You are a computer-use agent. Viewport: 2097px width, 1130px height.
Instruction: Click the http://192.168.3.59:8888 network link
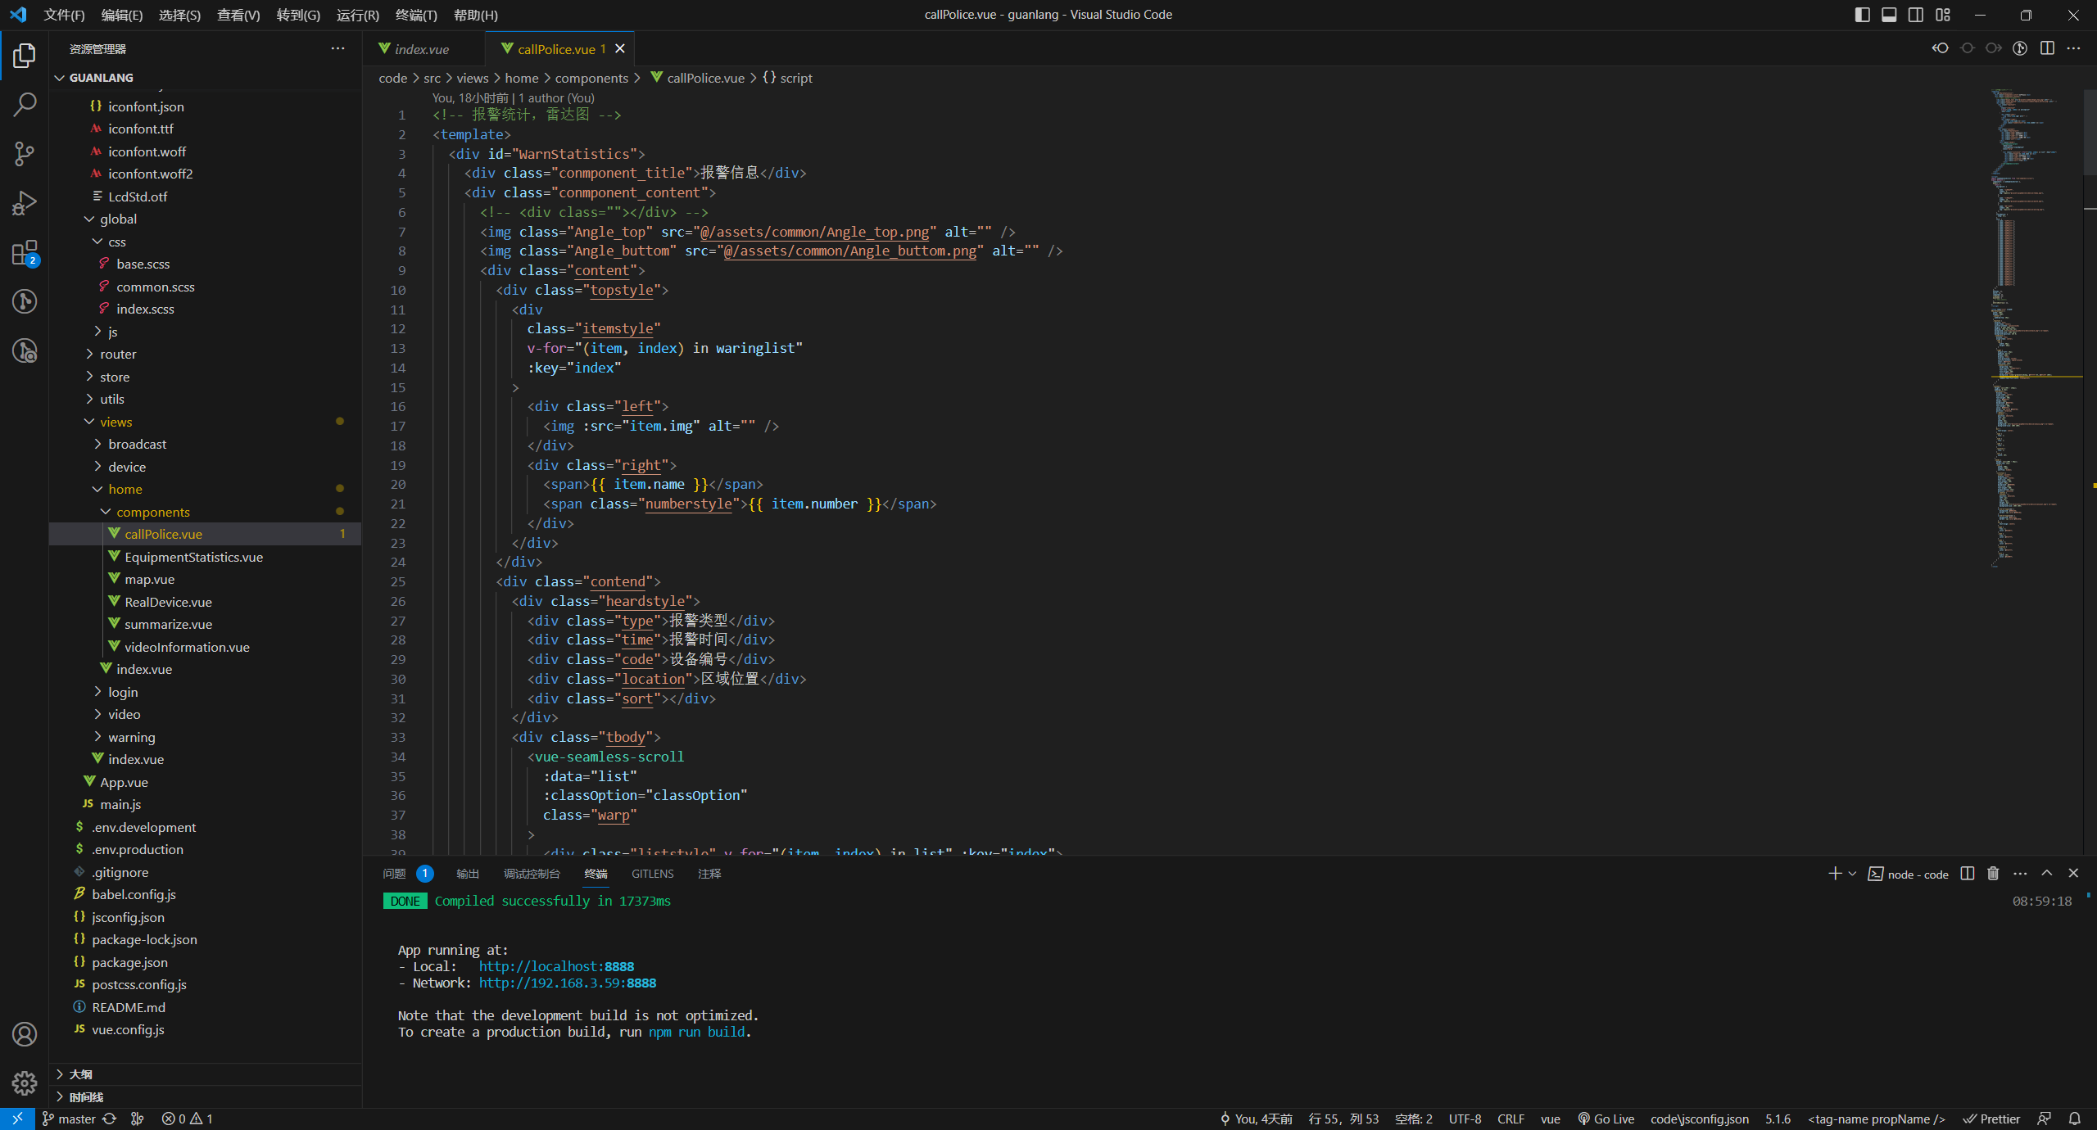coord(566,983)
